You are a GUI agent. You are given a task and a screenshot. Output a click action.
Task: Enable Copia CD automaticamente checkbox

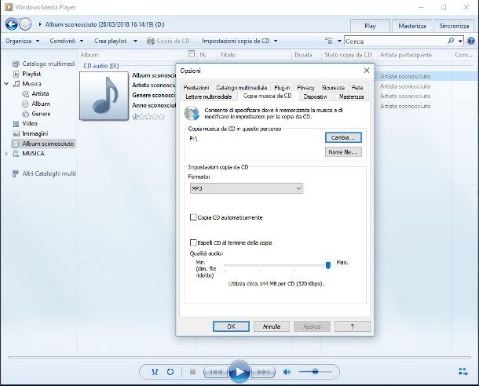(x=193, y=217)
